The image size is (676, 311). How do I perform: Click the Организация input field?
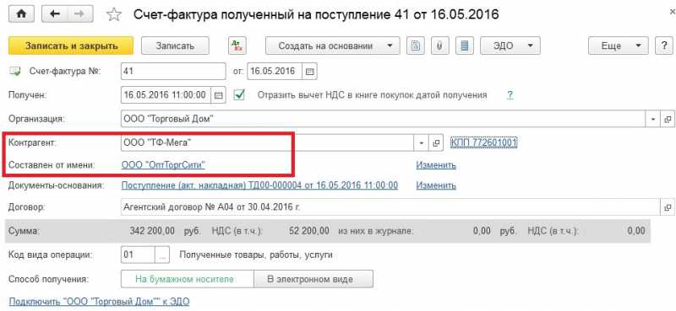[384, 119]
